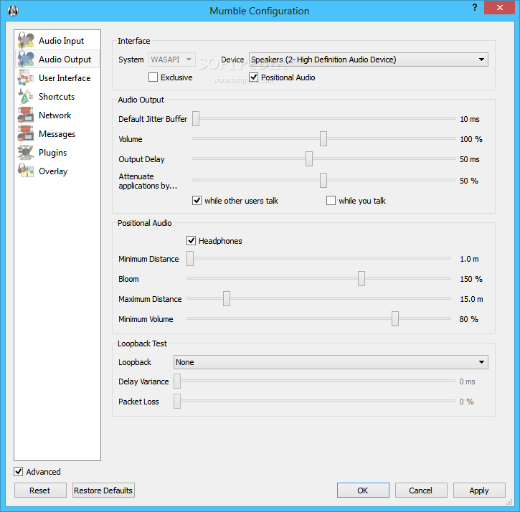Click the Messages sidebar icon

[x=26, y=133]
